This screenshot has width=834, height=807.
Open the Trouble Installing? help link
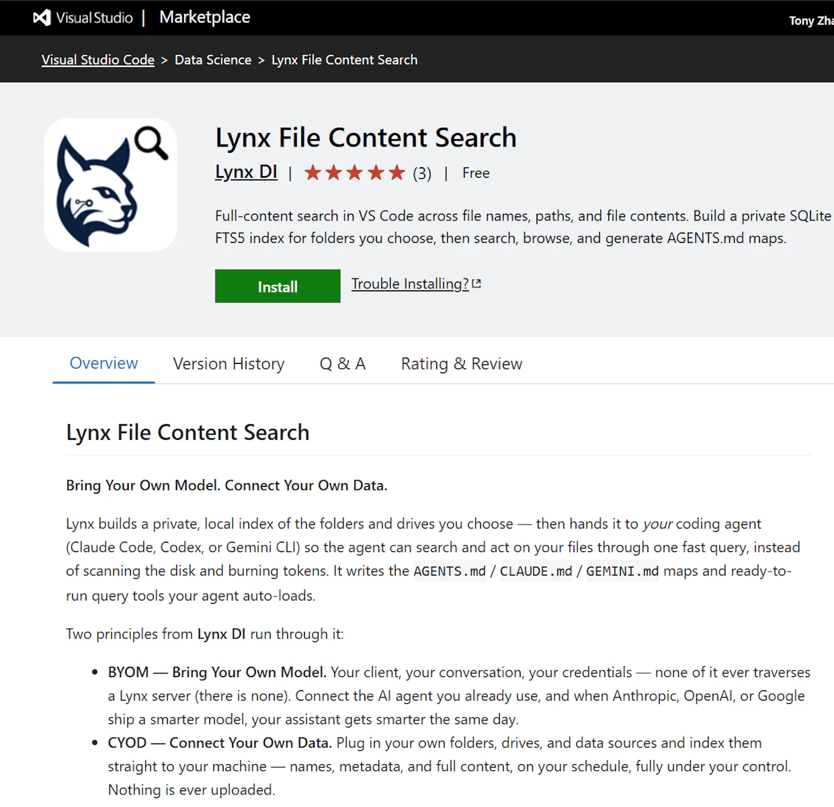point(410,284)
